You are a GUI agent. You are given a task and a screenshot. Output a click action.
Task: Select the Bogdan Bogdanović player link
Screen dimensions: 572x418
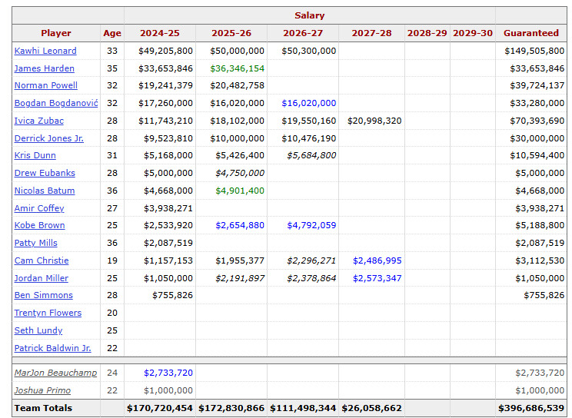55,103
